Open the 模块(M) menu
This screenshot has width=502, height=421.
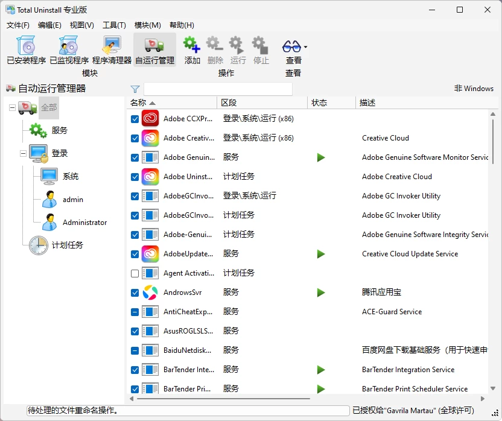pyautogui.click(x=148, y=25)
